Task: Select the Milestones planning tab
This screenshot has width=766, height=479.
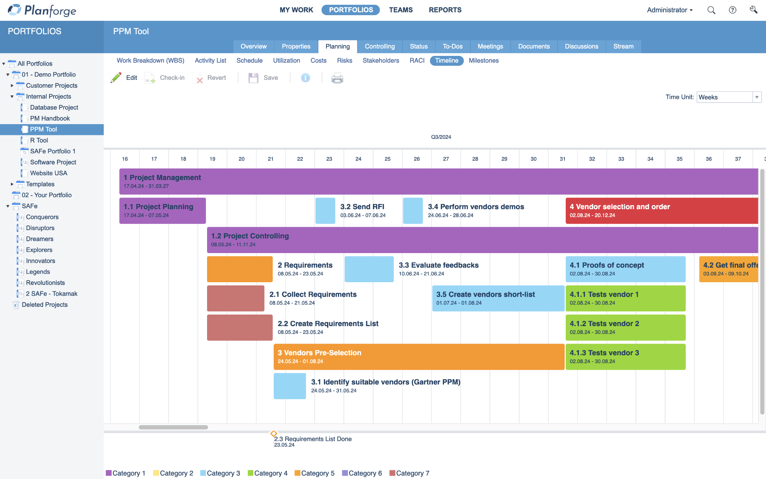Action: tap(483, 61)
